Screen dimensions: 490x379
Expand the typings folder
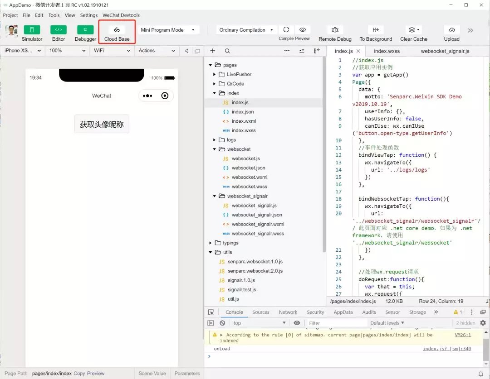pos(211,243)
